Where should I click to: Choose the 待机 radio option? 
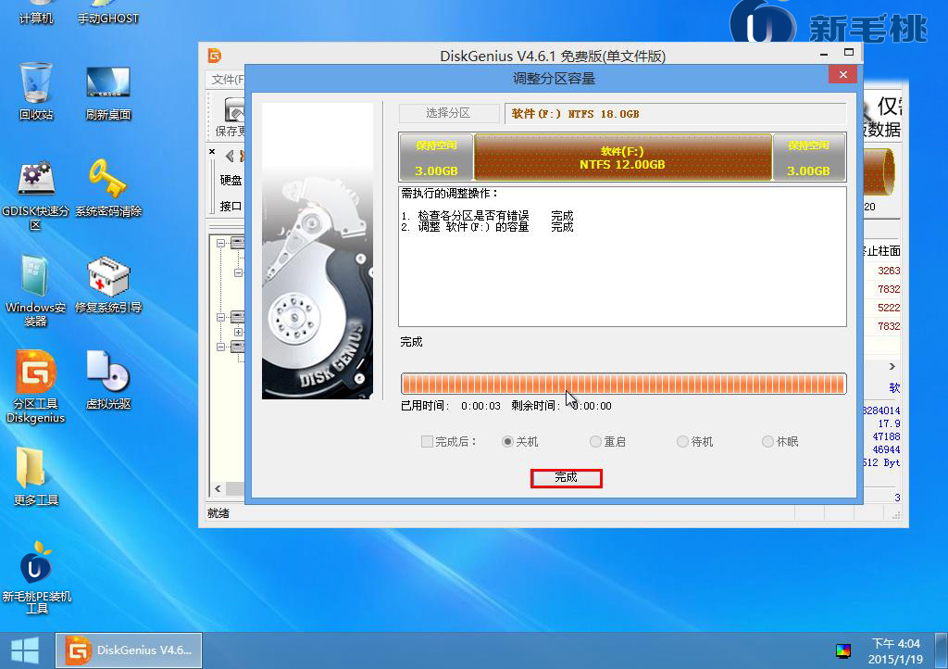tap(682, 442)
